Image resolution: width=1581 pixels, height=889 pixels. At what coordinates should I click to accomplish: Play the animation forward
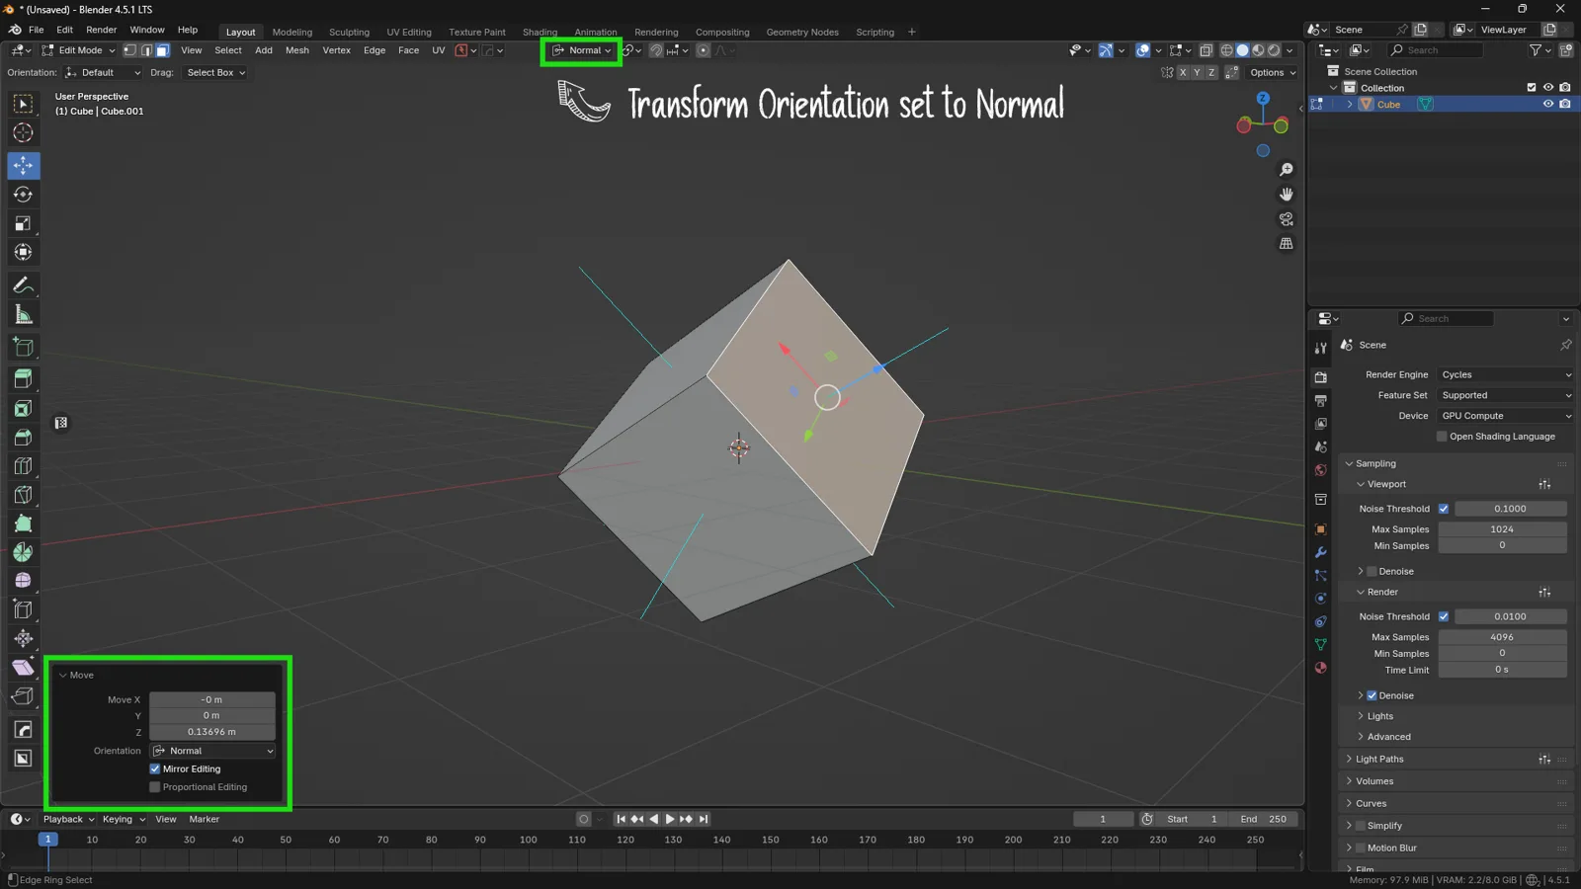[670, 819]
